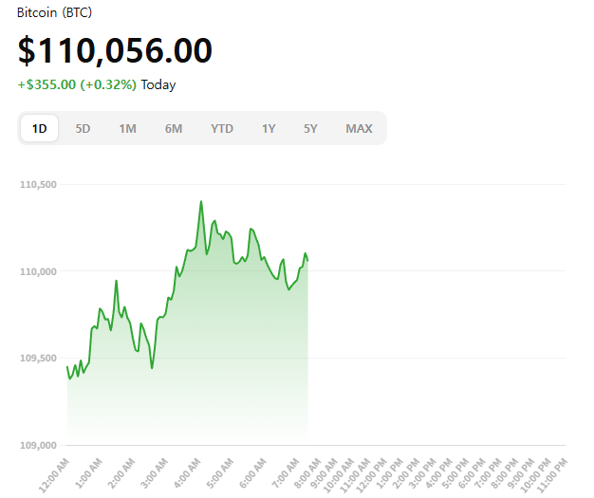Click the chart's highest peak near 4:00 AM
The image size is (594, 498).
[x=201, y=201]
